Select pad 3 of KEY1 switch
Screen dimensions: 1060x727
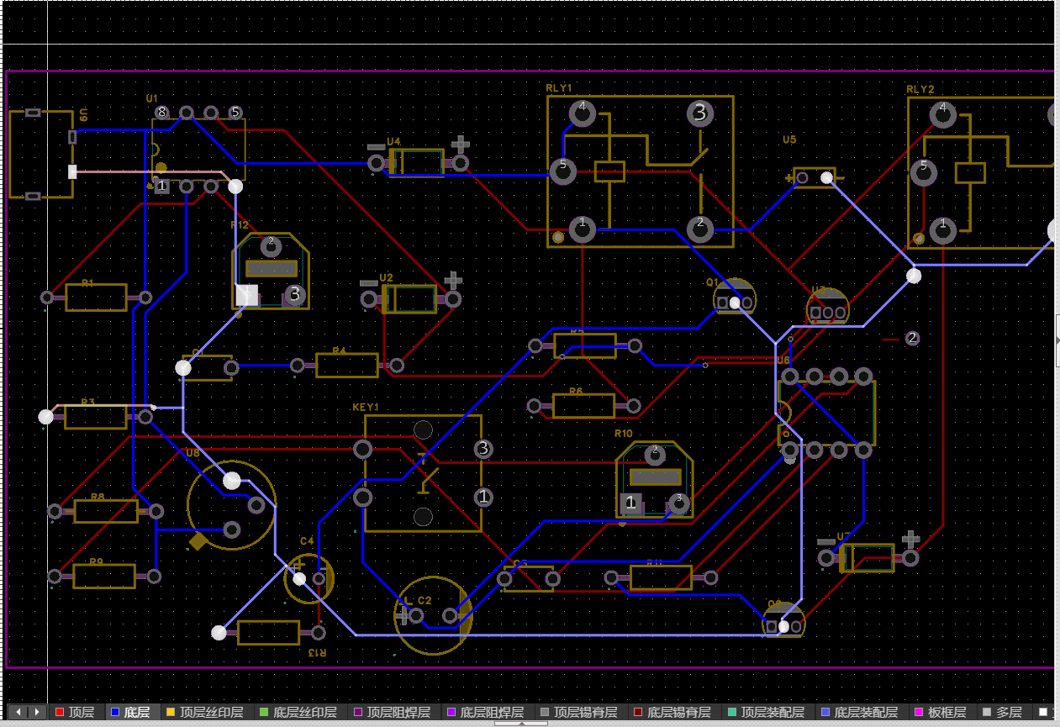click(483, 449)
